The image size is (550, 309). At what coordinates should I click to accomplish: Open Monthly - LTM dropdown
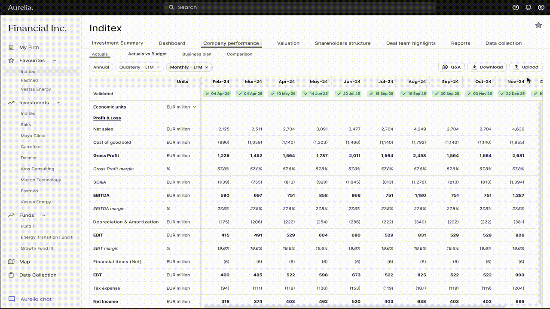tap(189, 67)
